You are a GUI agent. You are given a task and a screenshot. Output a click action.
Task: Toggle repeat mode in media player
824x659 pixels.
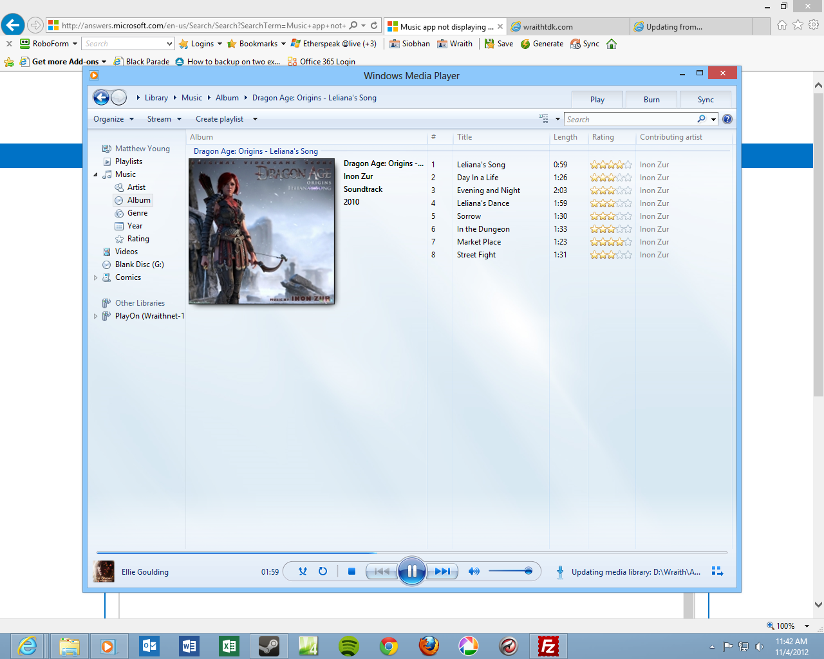click(323, 571)
